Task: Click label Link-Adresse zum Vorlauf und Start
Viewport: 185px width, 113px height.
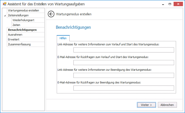Action: click(x=108, y=44)
